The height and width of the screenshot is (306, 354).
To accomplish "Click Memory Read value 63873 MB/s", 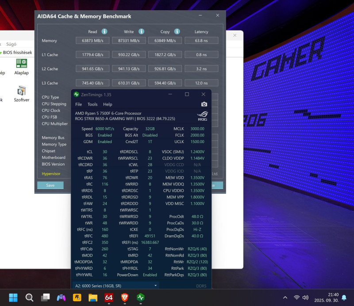I will pos(92,41).
